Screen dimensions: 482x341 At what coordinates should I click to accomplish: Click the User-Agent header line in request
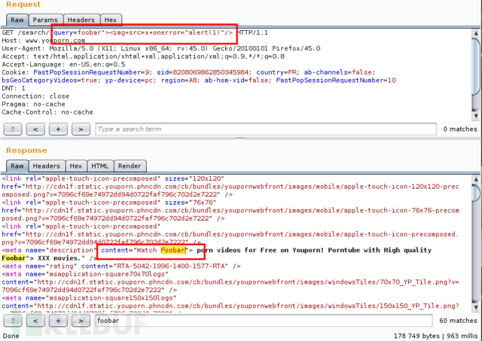click(161, 49)
